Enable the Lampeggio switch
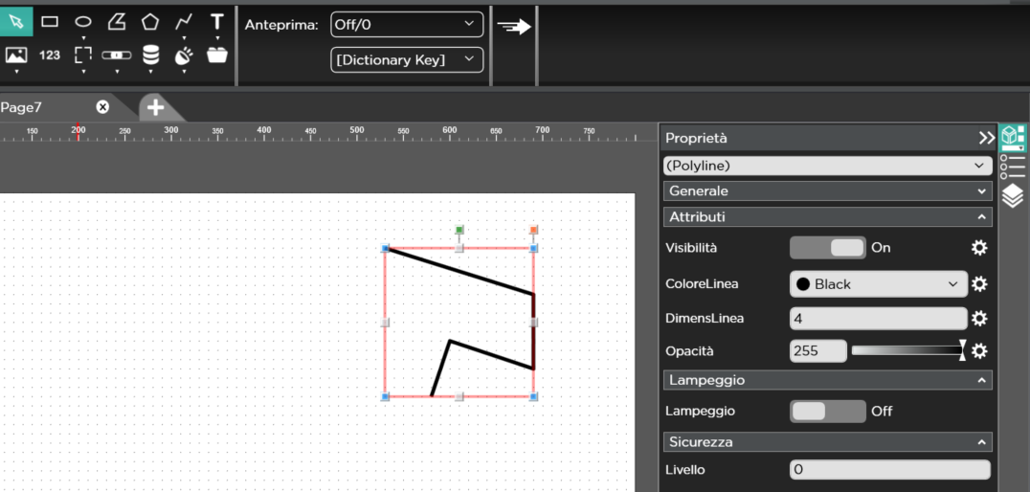Image resolution: width=1030 pixels, height=492 pixels. coord(827,411)
